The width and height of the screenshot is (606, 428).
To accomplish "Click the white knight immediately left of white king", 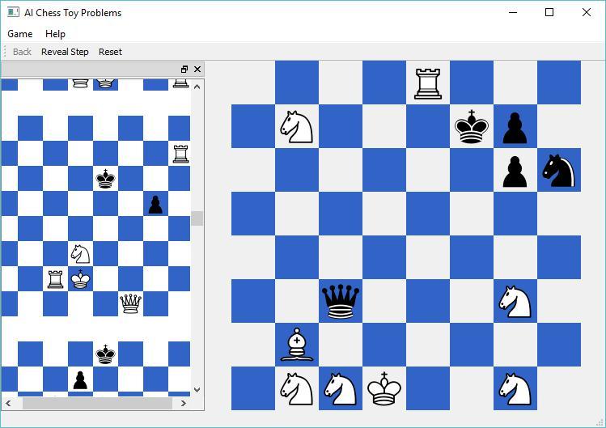I will point(340,388).
